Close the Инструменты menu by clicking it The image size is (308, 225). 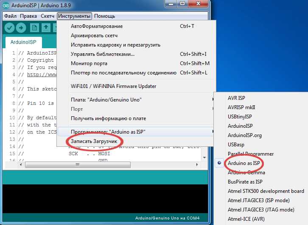point(74,16)
